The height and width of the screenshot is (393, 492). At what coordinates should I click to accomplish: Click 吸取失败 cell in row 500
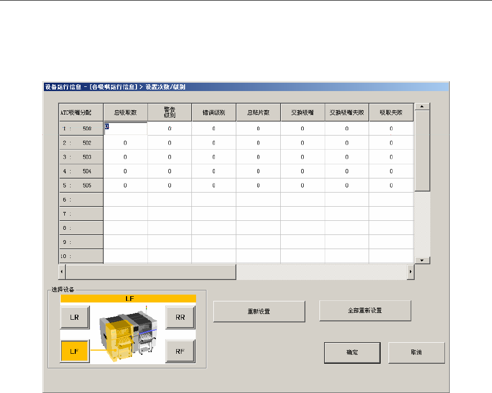point(391,129)
